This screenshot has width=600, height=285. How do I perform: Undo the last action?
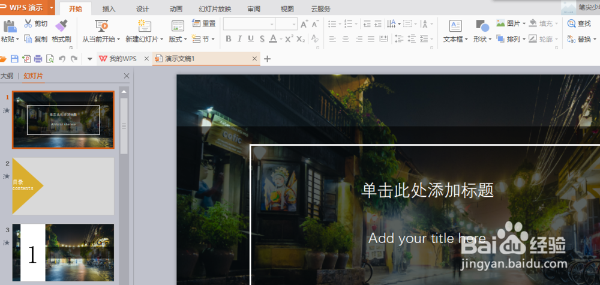click(62, 59)
